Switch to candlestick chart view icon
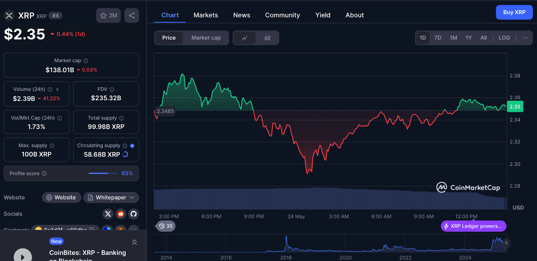537x261 pixels. (267, 38)
